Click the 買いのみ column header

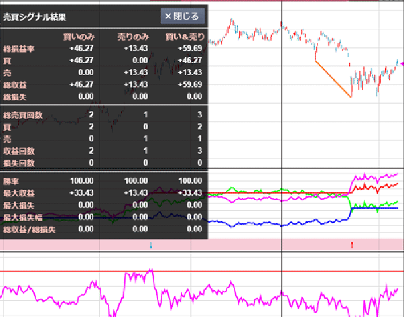click(x=79, y=37)
